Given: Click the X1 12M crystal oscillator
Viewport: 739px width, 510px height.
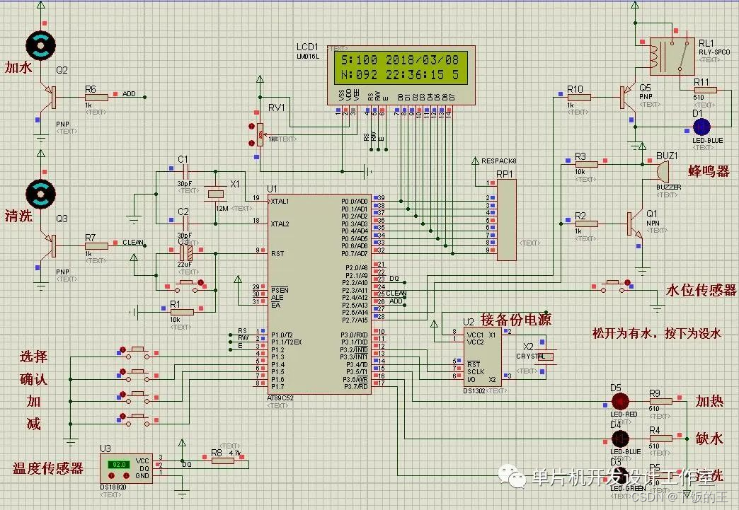Looking at the screenshot, I should [215, 193].
